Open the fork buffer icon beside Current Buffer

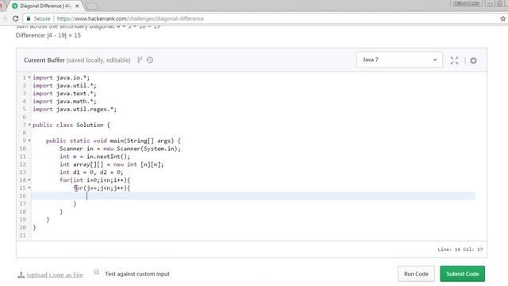coord(140,60)
